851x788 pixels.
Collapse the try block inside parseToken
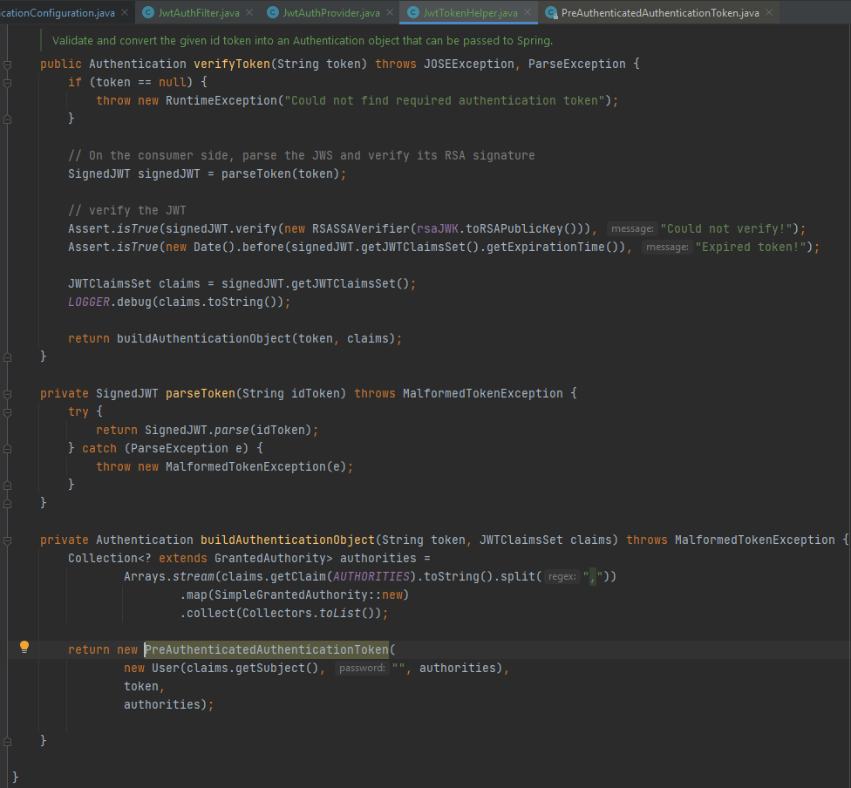tap(7, 411)
